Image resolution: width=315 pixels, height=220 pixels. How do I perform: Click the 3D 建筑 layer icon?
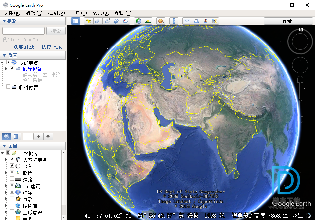(x=18, y=186)
